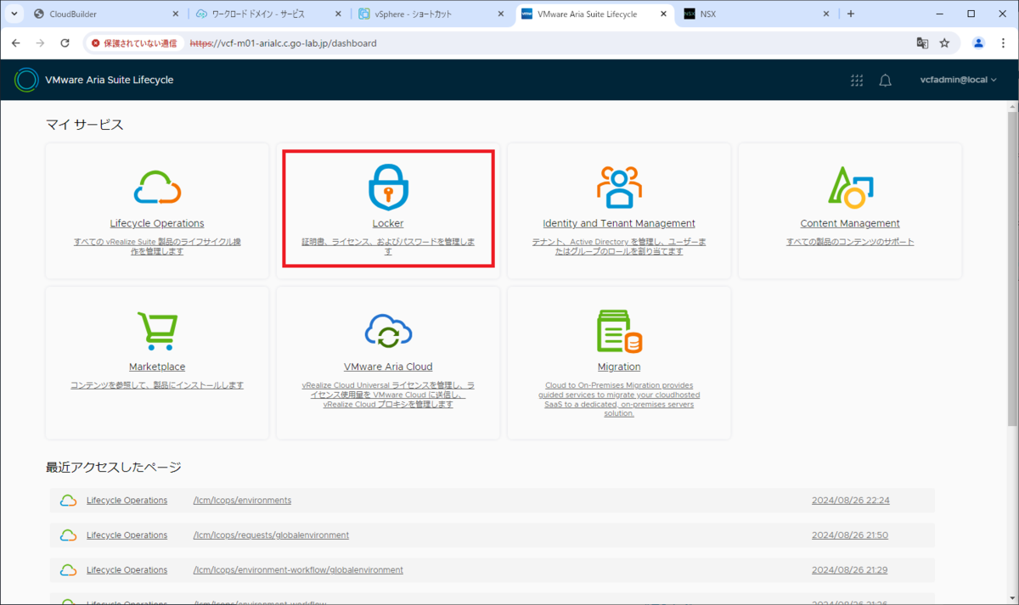Open the Content Management shapes icon
The image size is (1019, 605).
coord(850,188)
